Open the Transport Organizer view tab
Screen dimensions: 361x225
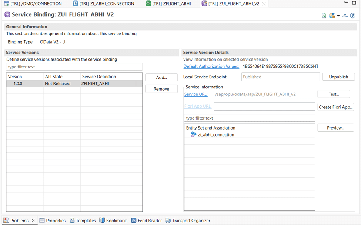[191, 221]
